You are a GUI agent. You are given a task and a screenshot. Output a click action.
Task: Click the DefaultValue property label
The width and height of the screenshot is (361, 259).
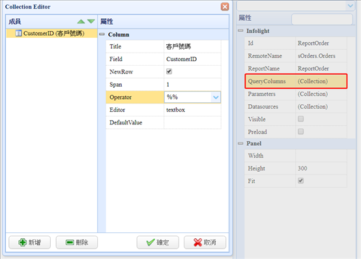pos(126,122)
